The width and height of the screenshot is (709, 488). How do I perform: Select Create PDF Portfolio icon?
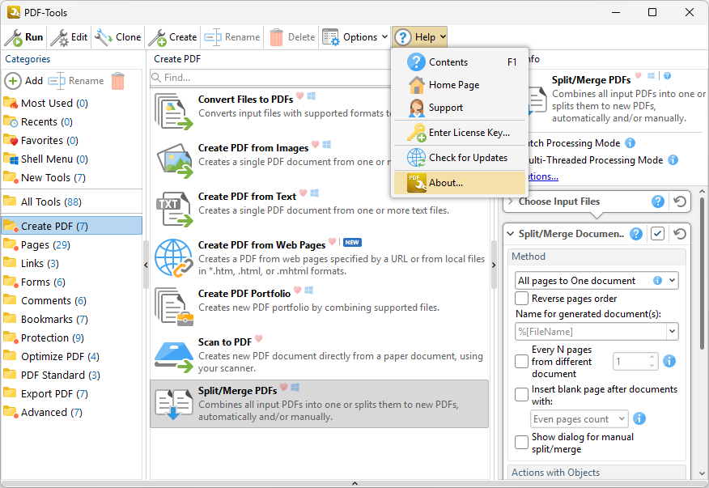[174, 306]
